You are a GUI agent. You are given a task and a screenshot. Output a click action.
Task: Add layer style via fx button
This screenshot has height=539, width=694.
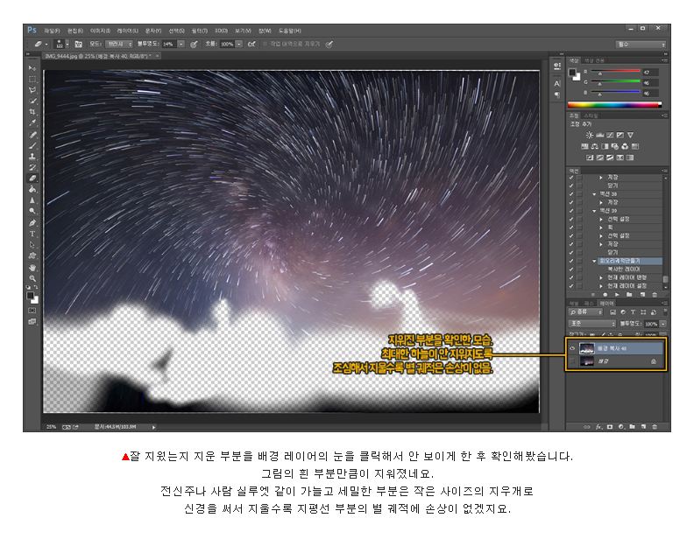[x=598, y=427]
